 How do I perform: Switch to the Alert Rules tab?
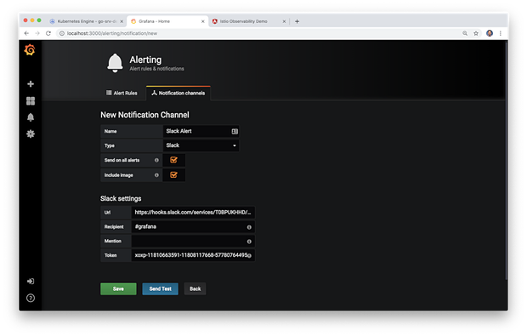(x=122, y=94)
